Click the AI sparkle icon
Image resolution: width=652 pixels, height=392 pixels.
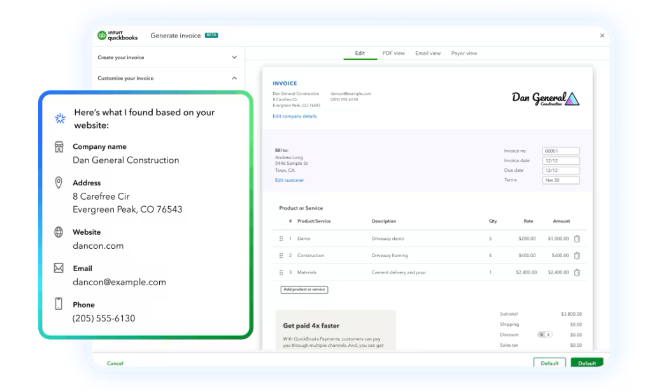(x=60, y=118)
